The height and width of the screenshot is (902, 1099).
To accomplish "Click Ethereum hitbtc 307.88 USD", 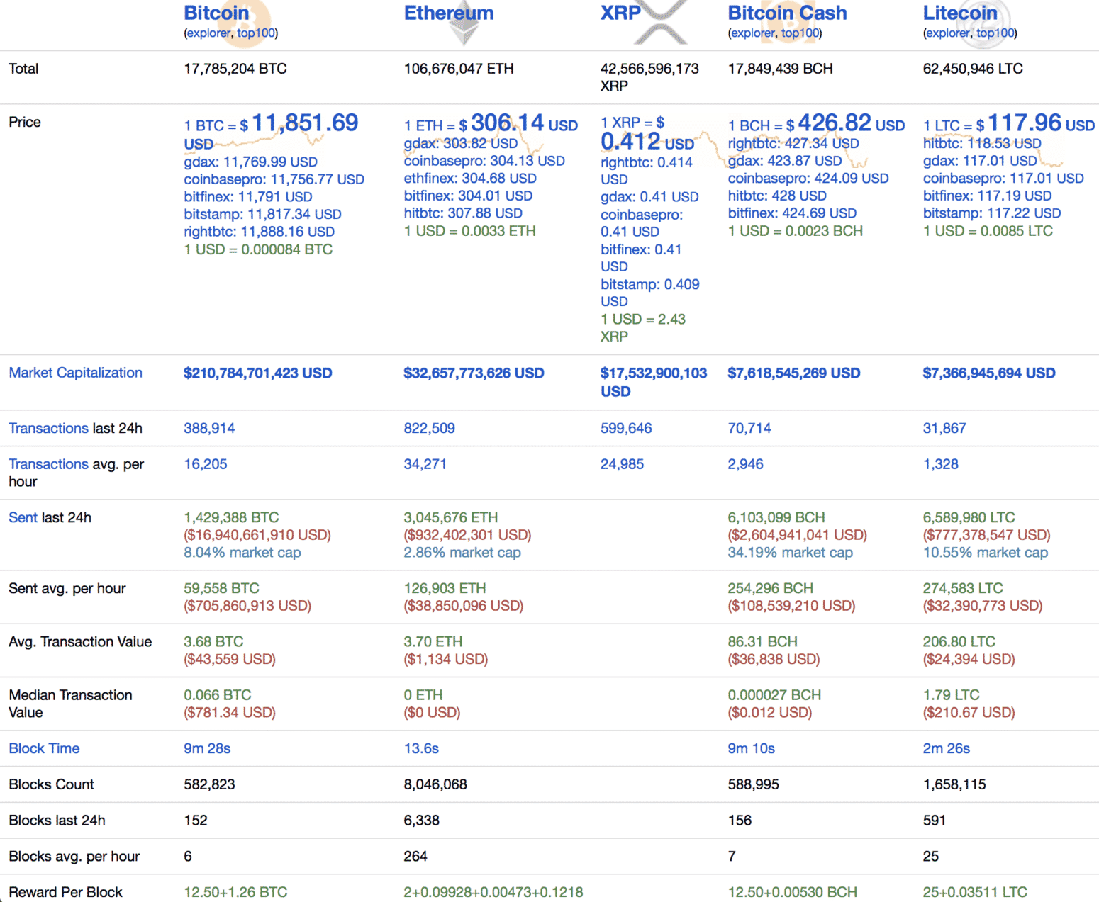I will coord(463,213).
